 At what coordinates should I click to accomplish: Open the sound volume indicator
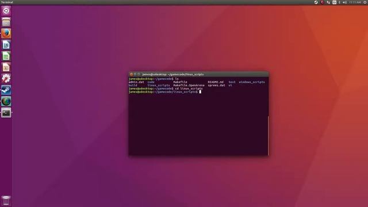tap(344, 2)
